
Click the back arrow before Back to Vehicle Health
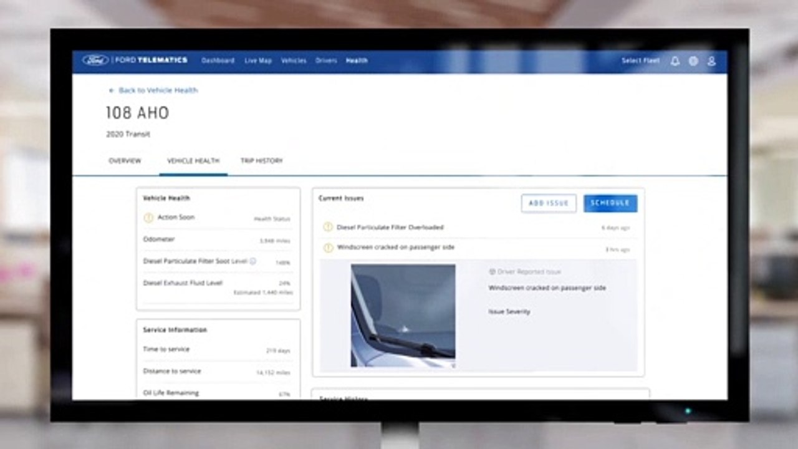[x=112, y=90]
